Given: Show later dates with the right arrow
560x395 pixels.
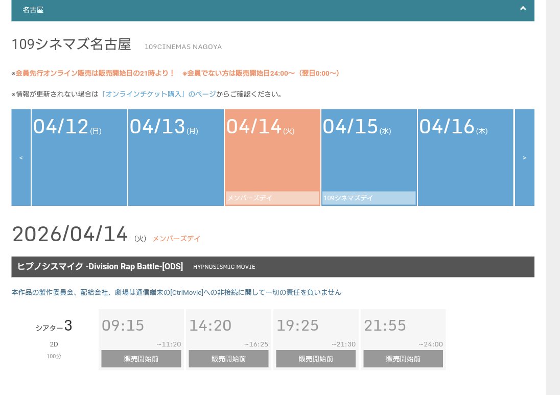Looking at the screenshot, I should (524, 157).
